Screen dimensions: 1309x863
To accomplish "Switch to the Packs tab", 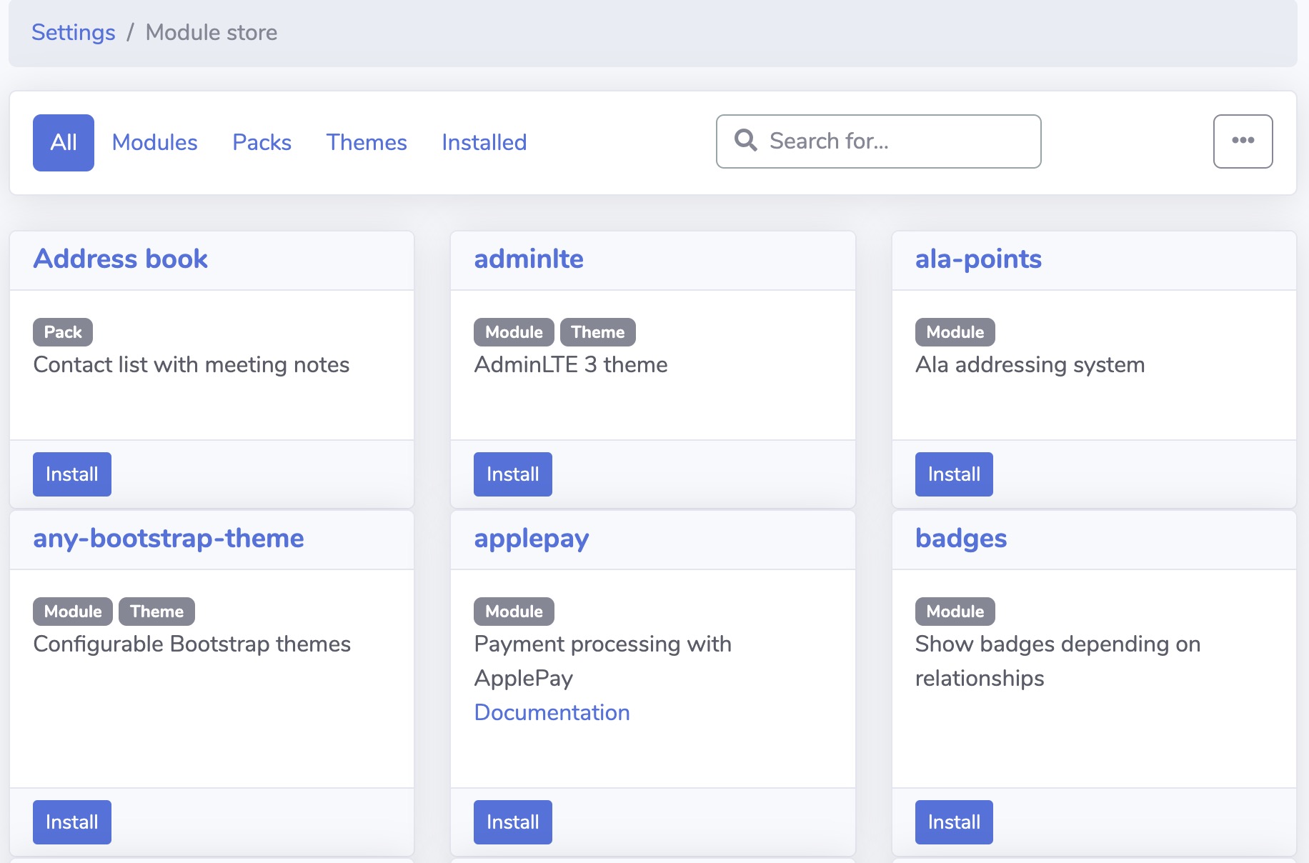I will 262,142.
